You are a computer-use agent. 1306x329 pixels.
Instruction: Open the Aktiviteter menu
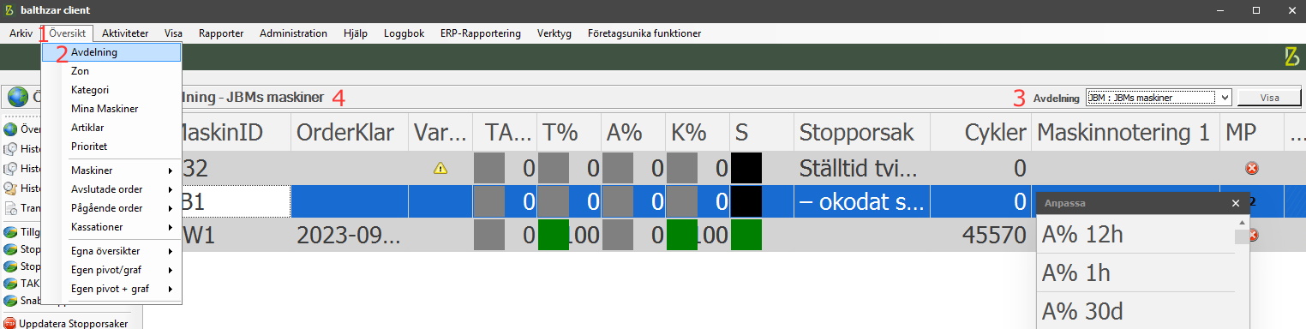(125, 33)
